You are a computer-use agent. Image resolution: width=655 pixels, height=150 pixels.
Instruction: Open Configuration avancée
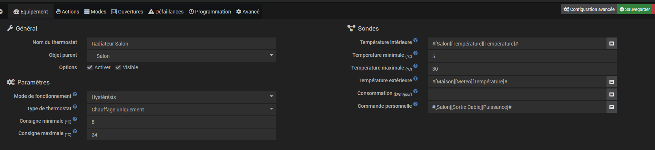(589, 9)
